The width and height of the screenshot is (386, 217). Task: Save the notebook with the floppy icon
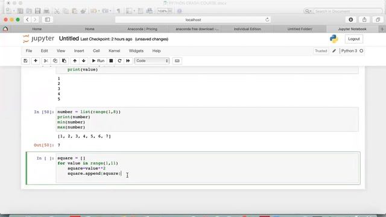[x=25, y=61]
